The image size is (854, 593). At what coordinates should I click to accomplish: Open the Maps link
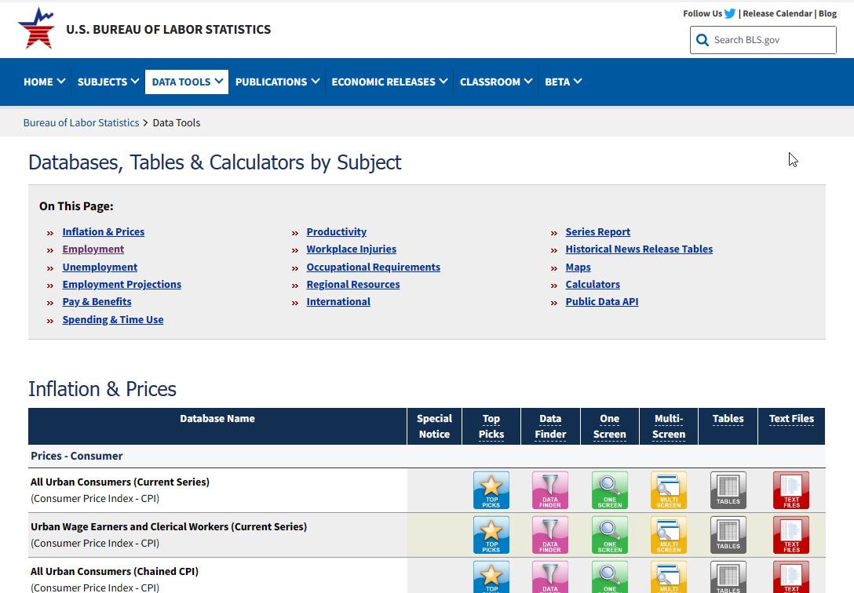click(x=578, y=267)
